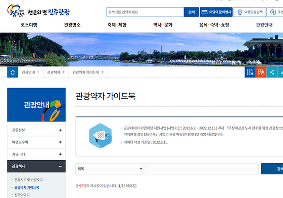Open 여행맞춤검색 button
Viewport: 283px width, 198px height.
pos(250,12)
